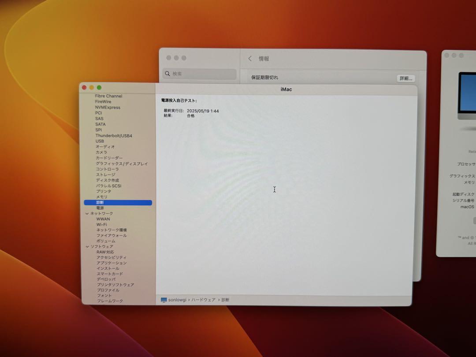Select ファイアウォール in sidebar
The image size is (476, 357).
[x=112, y=235]
